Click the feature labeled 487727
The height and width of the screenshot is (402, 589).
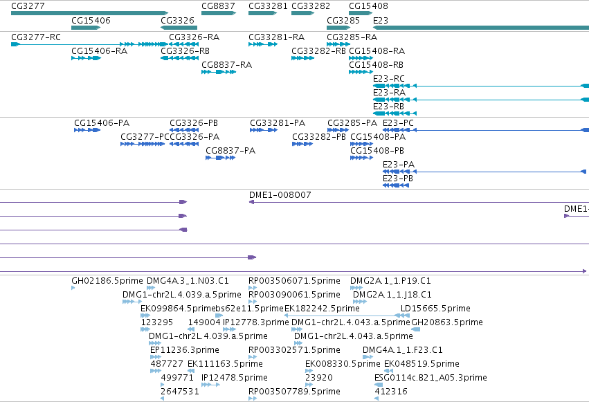(x=156, y=371)
